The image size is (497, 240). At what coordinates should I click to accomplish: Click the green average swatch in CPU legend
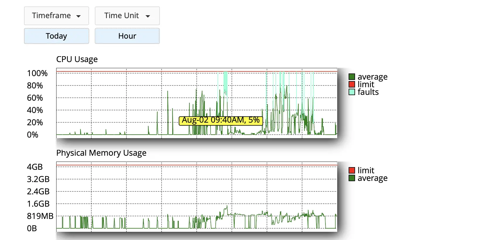[352, 77]
